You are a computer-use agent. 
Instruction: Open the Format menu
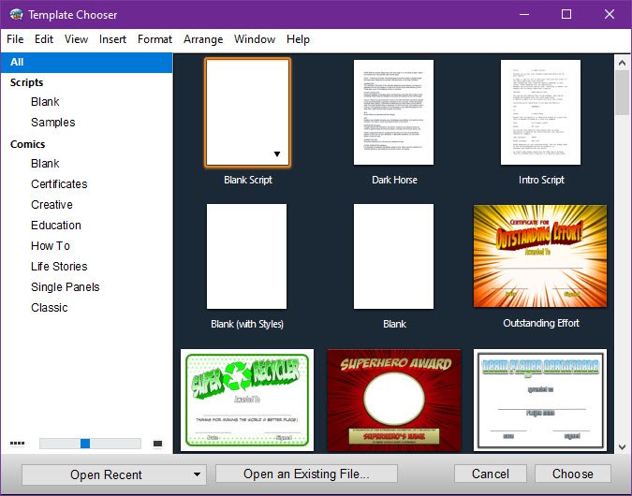click(x=154, y=39)
